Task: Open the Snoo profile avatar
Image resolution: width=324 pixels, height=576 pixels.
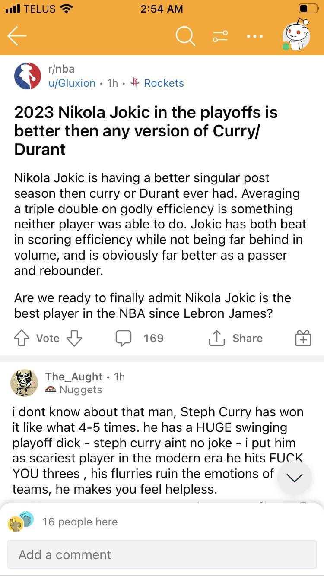Action: click(296, 35)
